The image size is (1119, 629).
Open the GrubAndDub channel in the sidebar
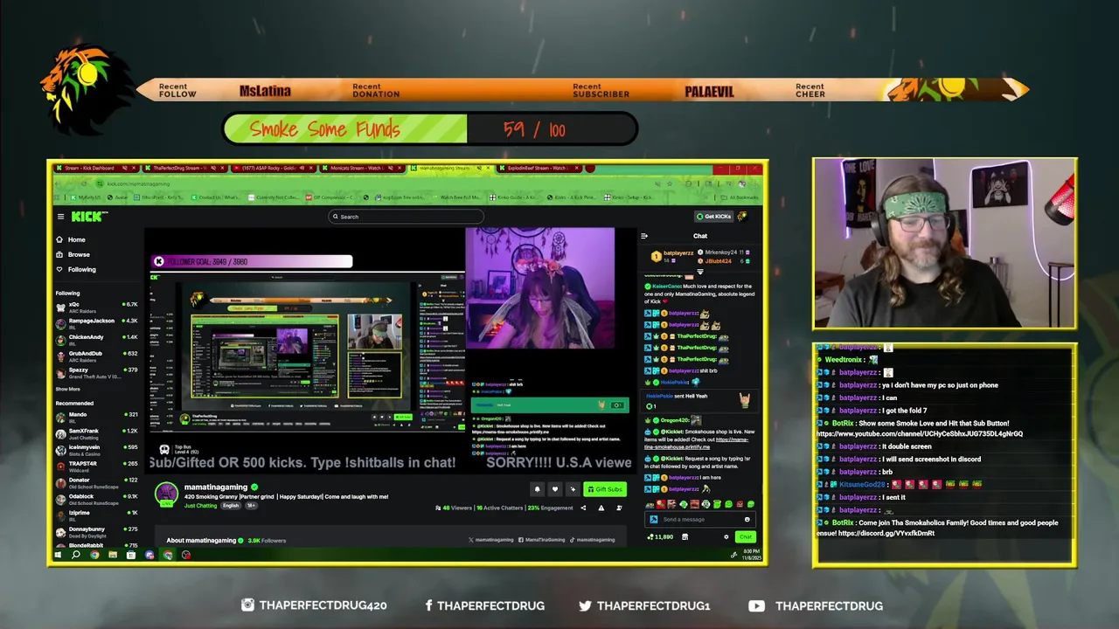click(96, 356)
